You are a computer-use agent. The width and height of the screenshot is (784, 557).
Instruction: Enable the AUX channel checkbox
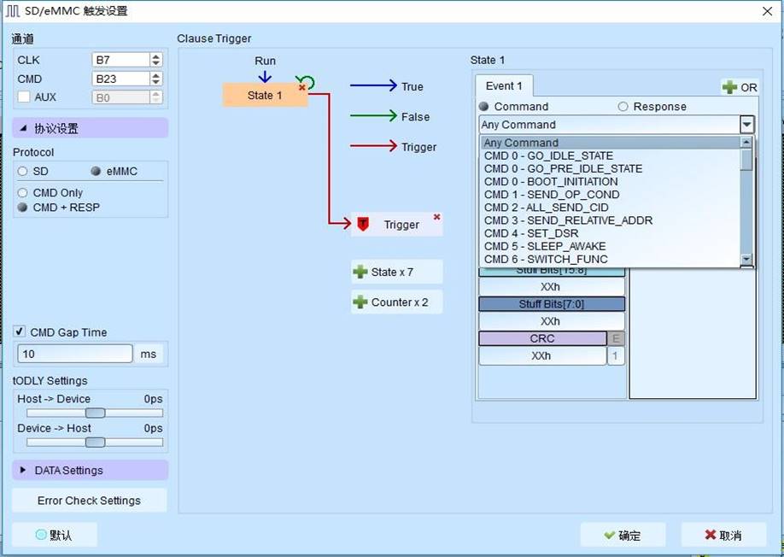click(x=23, y=97)
